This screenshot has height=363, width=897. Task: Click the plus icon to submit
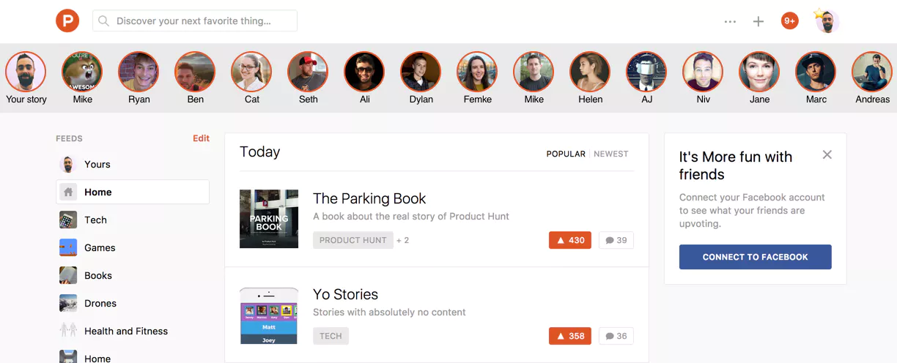tap(758, 21)
